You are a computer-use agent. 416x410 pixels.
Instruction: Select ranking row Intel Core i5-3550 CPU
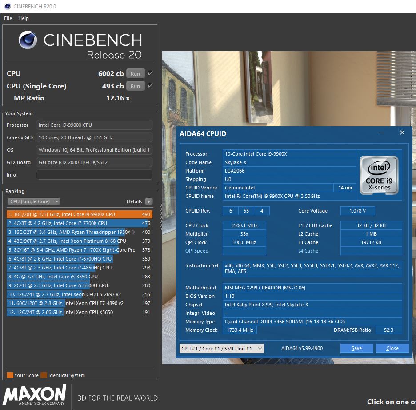[x=80, y=277]
